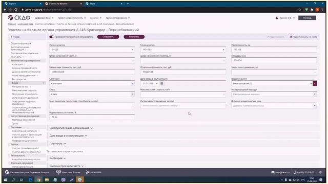Open the browser three-dot menu
328x184 pixels.
[x=323, y=10]
